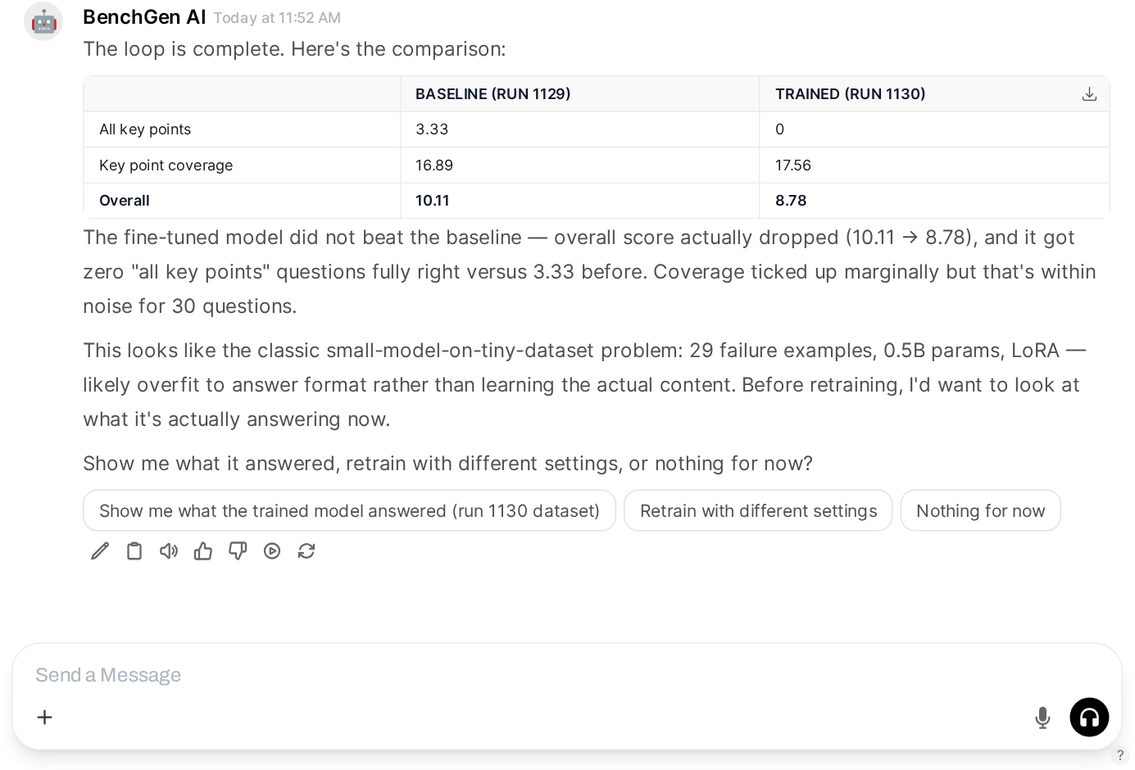
Task: Give the response a thumbs down
Action: pyautogui.click(x=238, y=551)
